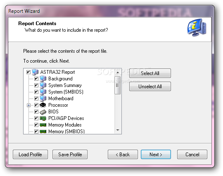Click the System Summary computer icon
Viewport: 223px width, 176px height.
click(43, 85)
